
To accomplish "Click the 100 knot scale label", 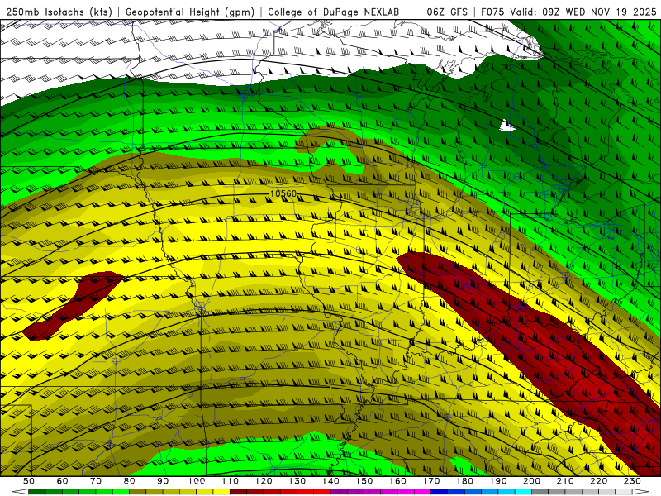I will tap(197, 481).
